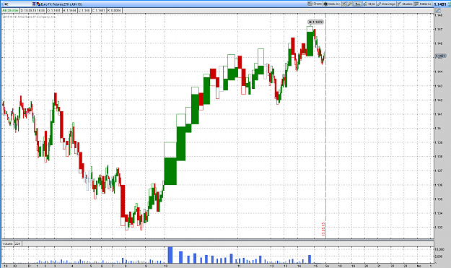Open the Style menu

pyautogui.click(x=369, y=4)
